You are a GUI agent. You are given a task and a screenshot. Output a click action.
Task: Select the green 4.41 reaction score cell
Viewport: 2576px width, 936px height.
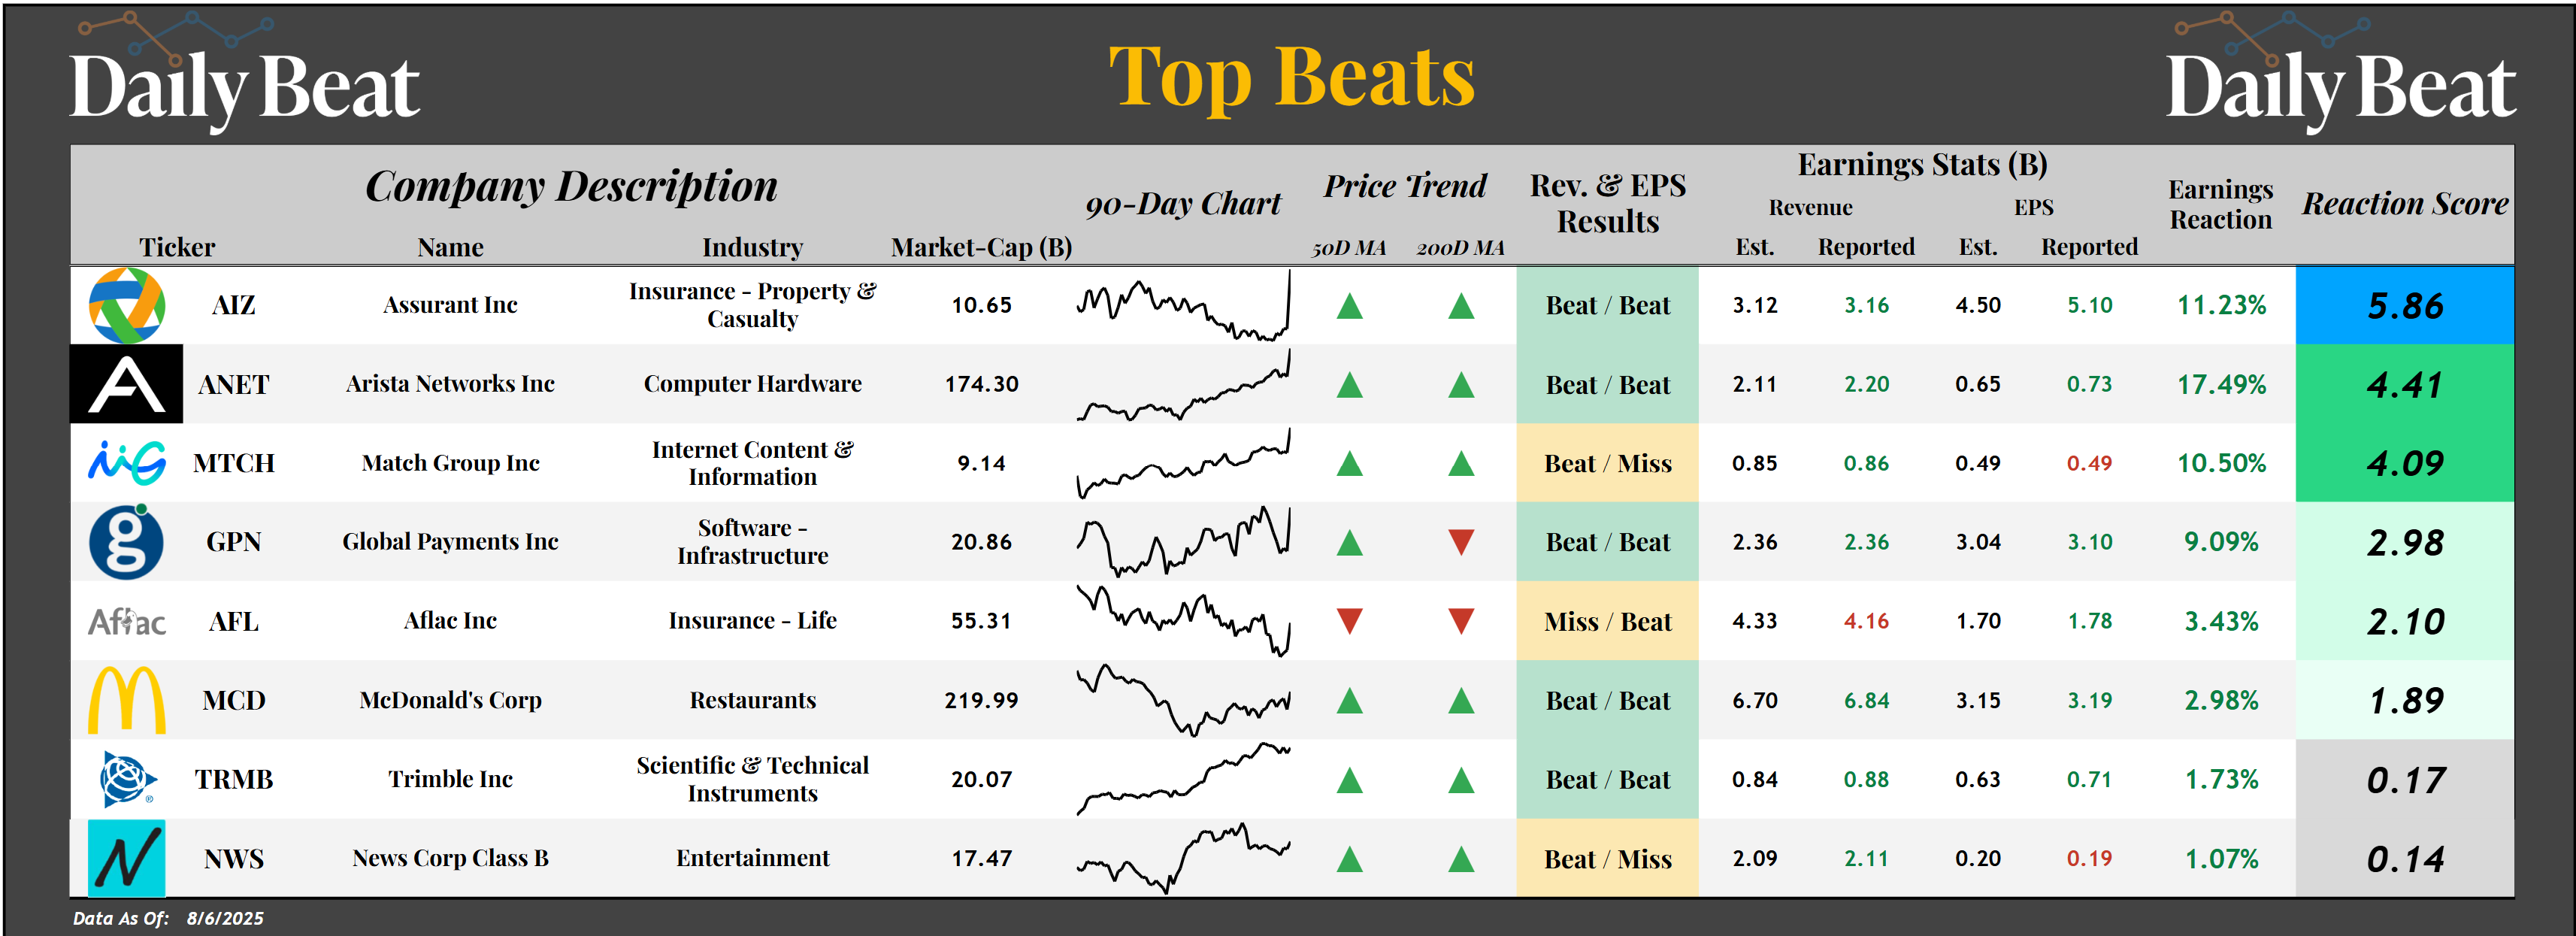point(2404,385)
